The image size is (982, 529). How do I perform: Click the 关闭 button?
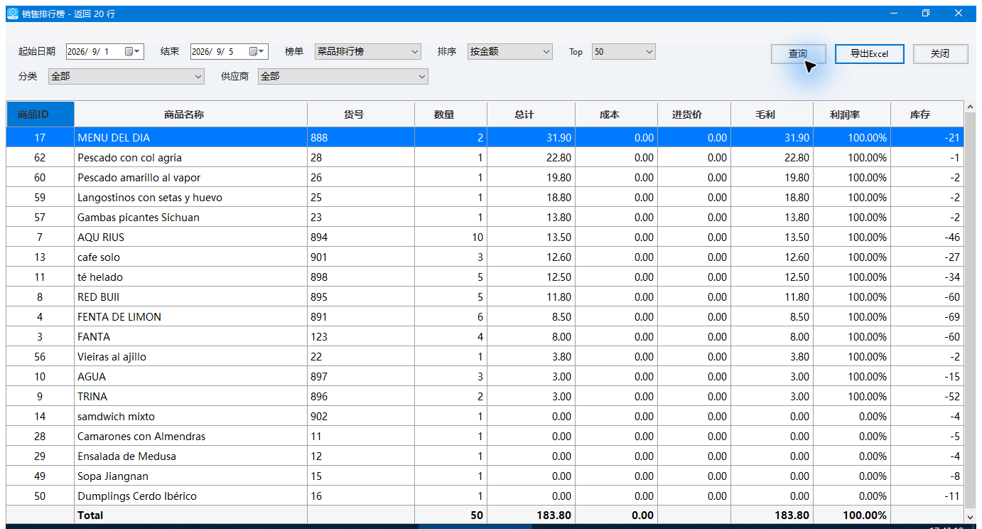[x=940, y=54]
